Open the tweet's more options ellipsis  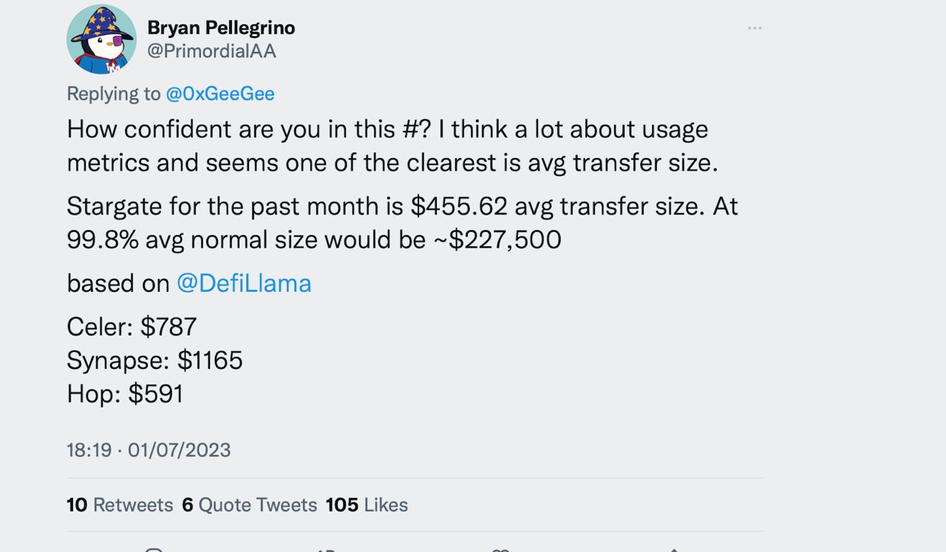754,28
